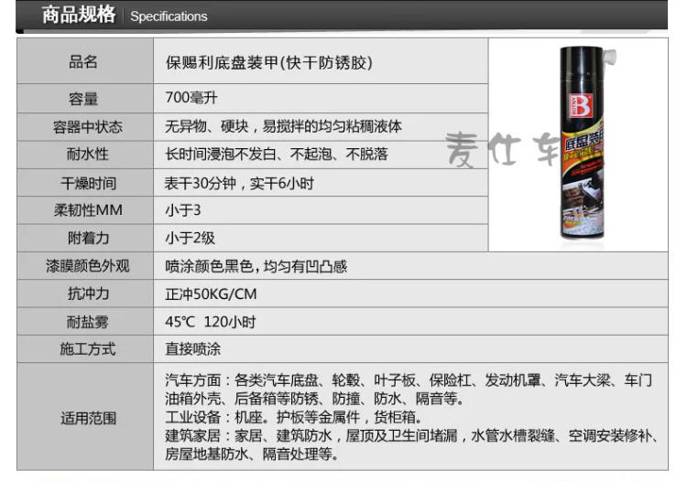Select the 耐盐雾 label
This screenshot has height=481, width=687.
88,322
